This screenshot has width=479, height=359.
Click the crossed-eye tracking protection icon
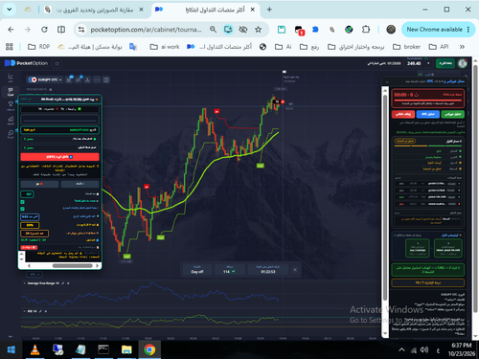coord(243,30)
